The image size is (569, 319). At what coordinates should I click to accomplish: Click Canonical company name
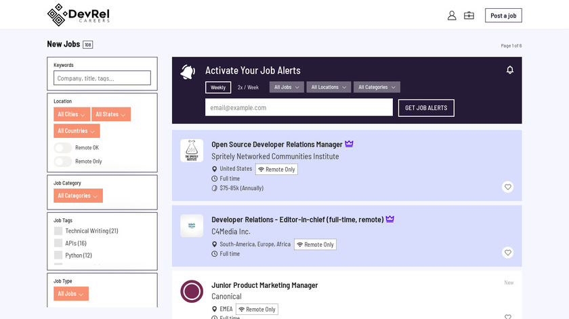(226, 296)
